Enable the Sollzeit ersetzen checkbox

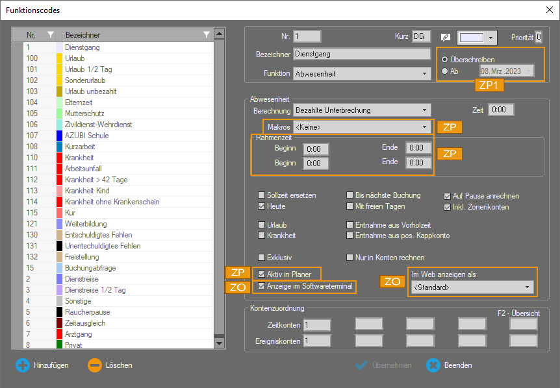pos(262,195)
